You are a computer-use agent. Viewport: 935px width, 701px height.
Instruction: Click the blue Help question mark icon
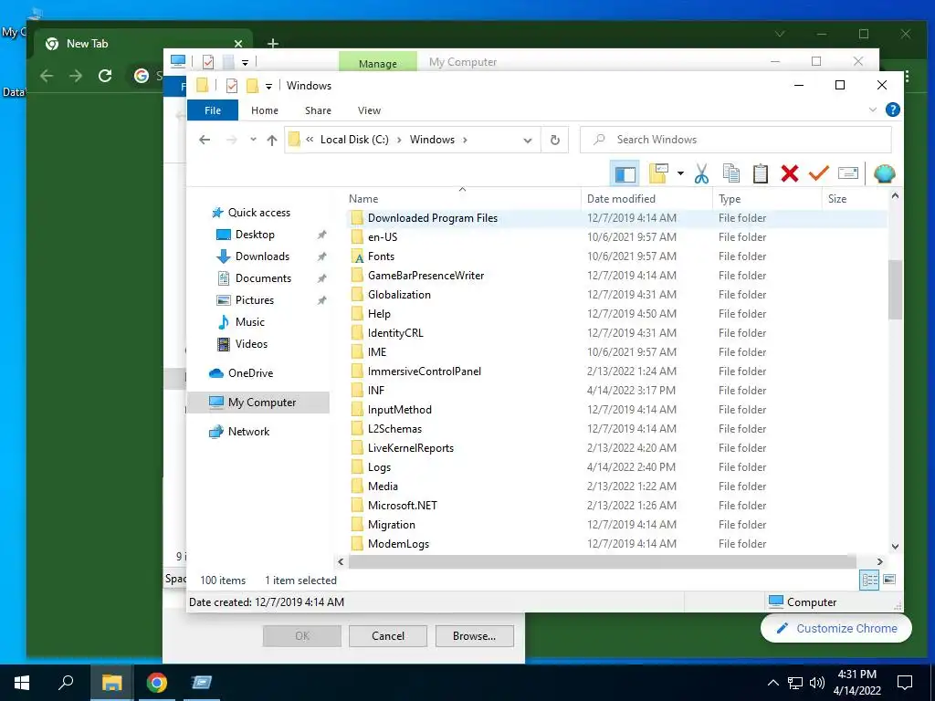pos(893,110)
